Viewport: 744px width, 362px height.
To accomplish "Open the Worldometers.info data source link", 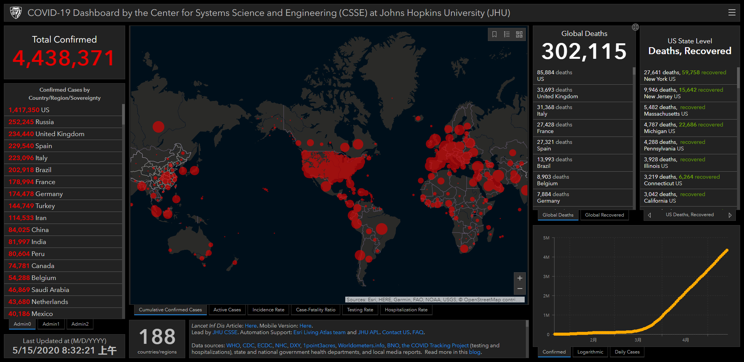I will [361, 345].
